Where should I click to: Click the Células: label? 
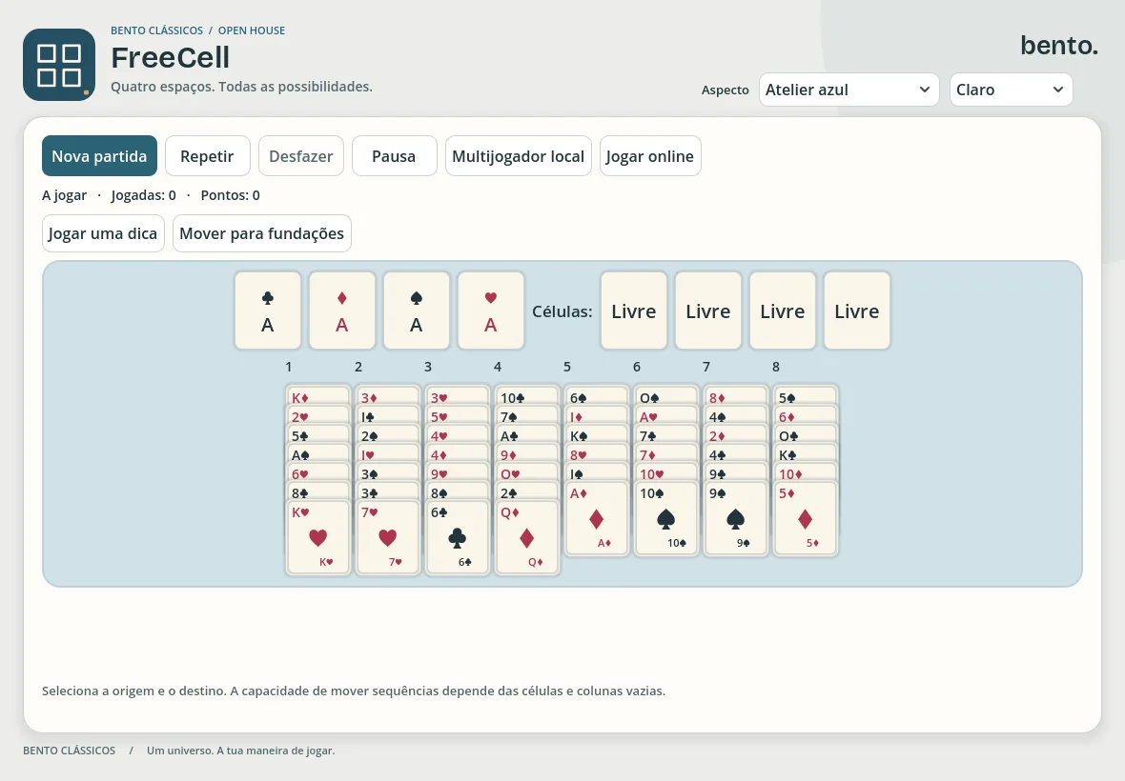pyautogui.click(x=562, y=310)
